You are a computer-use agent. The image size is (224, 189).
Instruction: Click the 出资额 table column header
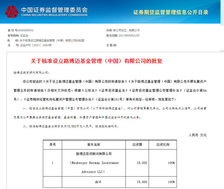click(137, 145)
